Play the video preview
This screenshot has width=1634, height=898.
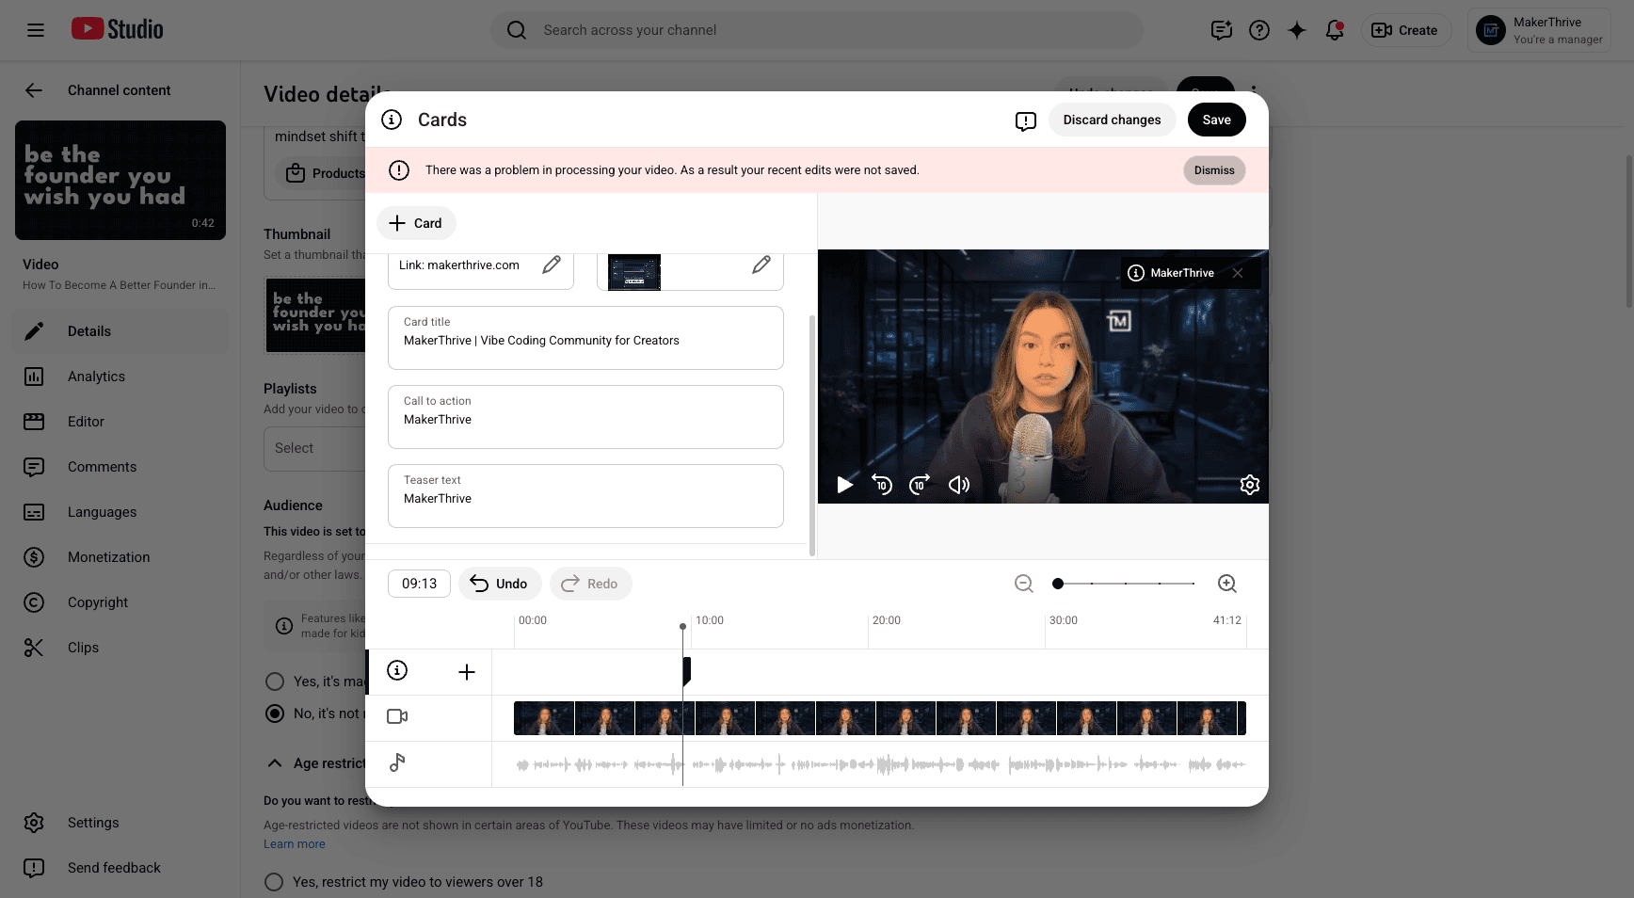(844, 485)
